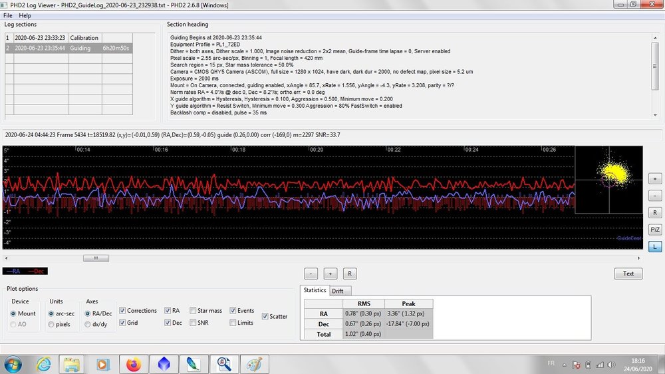This screenshot has height=374, width=665.
Task: Click the volume speaker tray icon
Action: 611,365
